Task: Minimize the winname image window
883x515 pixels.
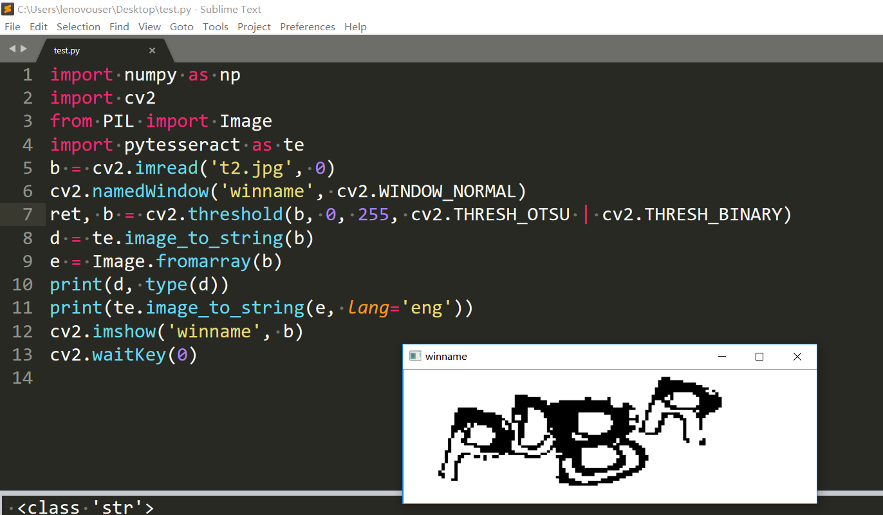Action: pos(722,356)
